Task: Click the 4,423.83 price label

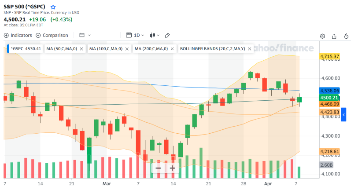Action: pyautogui.click(x=329, y=112)
